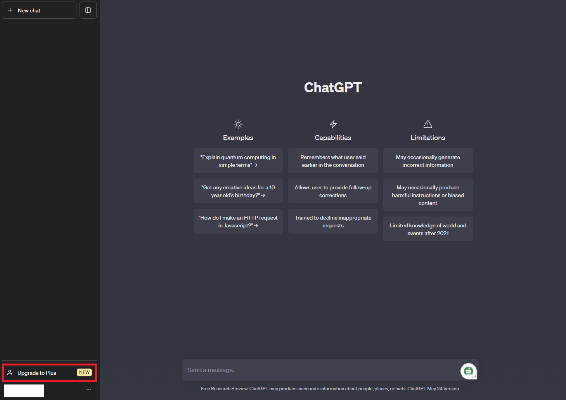Select the 'creative ideas for a 10 year old's birthday' example
Viewport: 566px width, 400px height.
(238, 191)
